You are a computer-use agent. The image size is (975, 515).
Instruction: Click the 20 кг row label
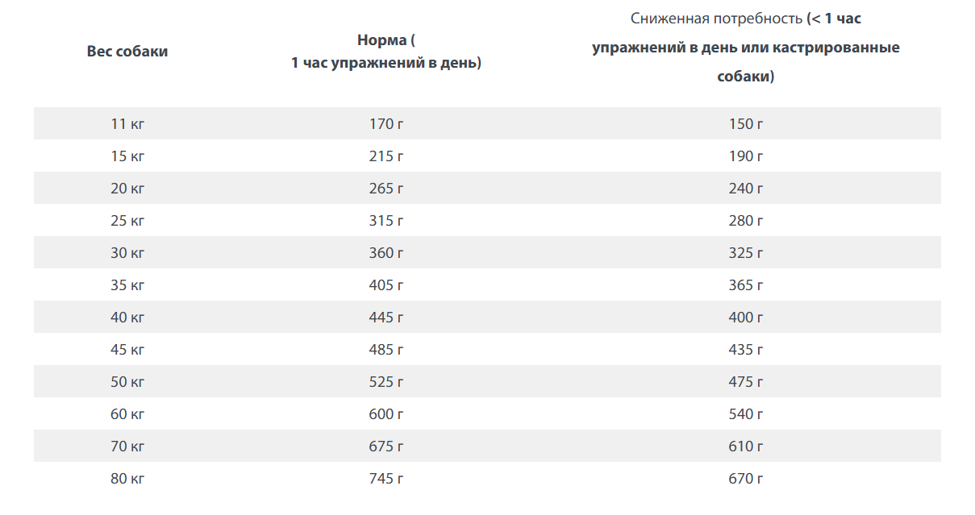[x=127, y=189]
